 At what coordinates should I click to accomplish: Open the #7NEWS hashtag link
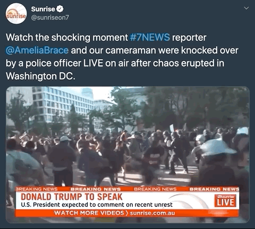[x=150, y=37]
